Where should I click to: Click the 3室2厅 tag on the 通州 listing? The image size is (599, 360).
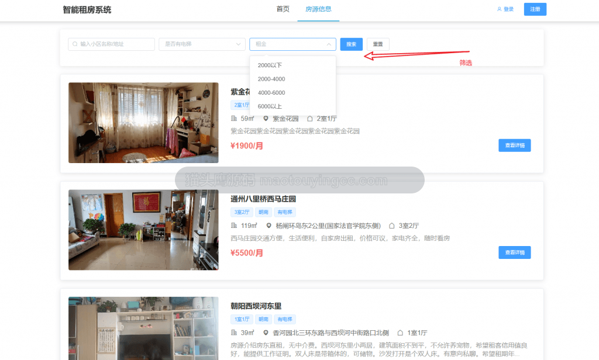point(242,212)
